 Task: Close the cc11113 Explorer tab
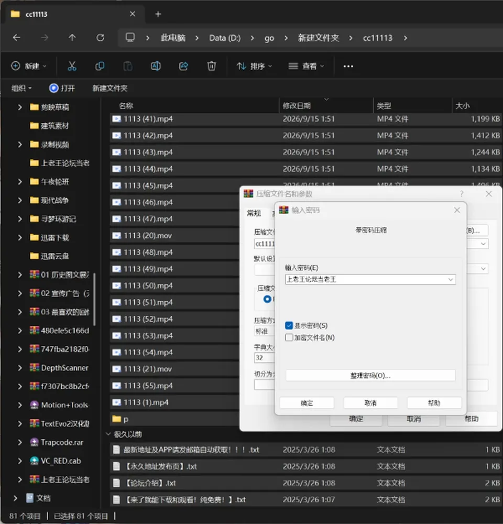[133, 14]
